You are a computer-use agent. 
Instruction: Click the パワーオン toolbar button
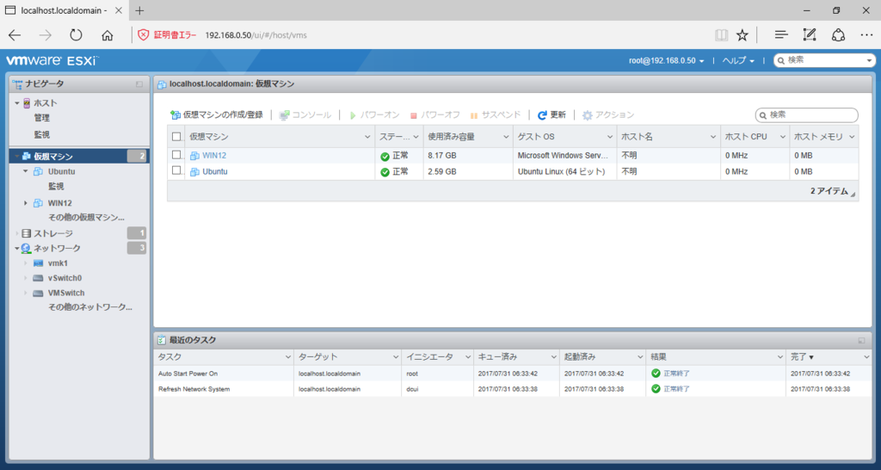[373, 115]
